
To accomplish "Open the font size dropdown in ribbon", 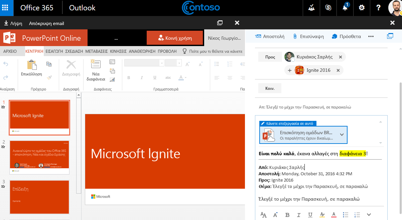I will (x=179, y=63).
